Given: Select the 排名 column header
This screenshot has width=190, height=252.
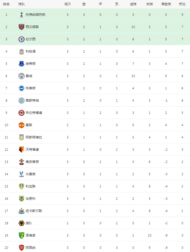Looking at the screenshot, I should point(6,4).
